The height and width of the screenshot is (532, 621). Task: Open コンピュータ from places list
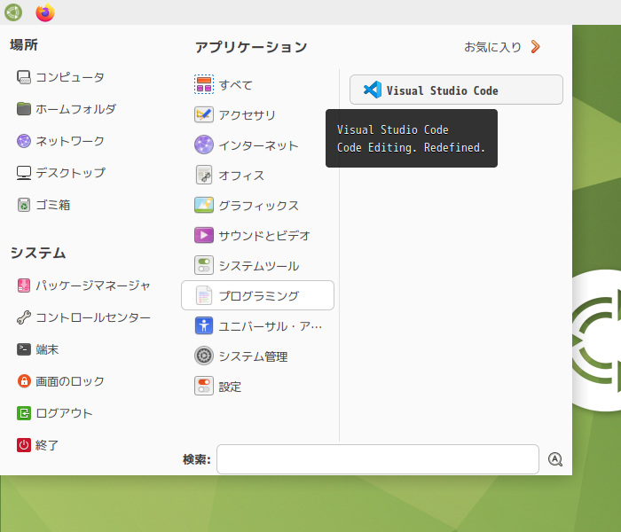pyautogui.click(x=60, y=77)
